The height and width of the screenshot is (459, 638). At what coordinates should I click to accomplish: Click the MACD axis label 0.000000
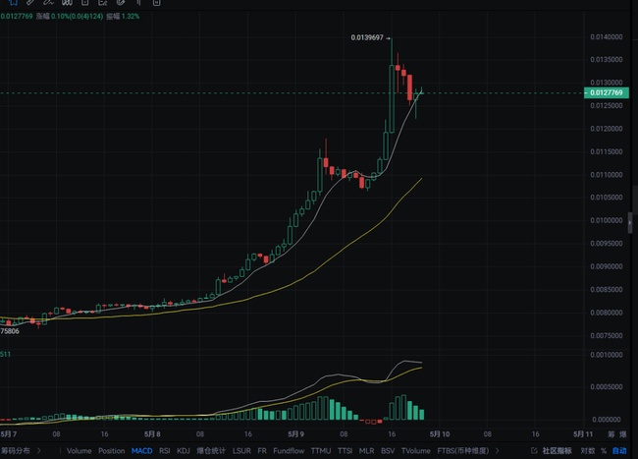click(x=607, y=420)
